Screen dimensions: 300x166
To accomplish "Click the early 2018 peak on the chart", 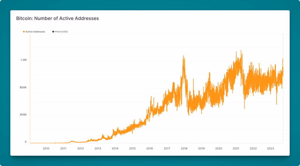I will tap(183, 56).
